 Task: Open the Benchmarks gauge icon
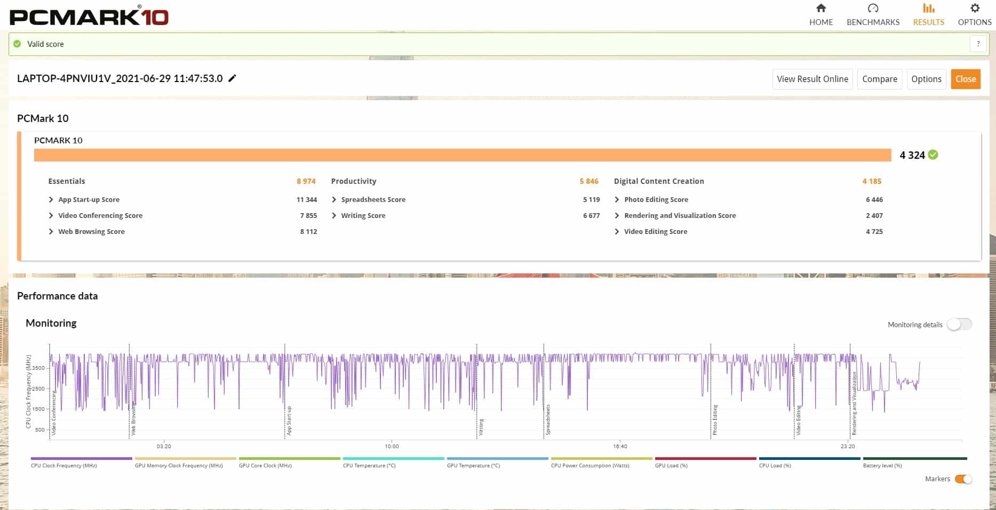coord(873,8)
